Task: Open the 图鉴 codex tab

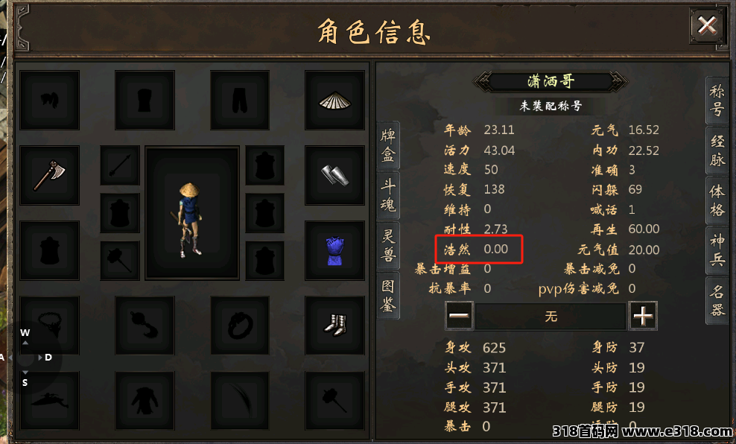Action: 388,295
